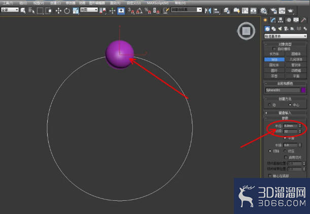Choose rectangular selection region tool
310x214 pixels.
[40, 11]
